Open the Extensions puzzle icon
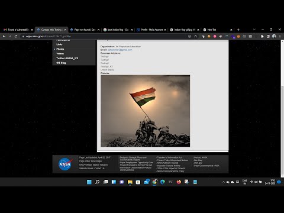Image resolution: width=284 pixels, height=213 pixels. [262, 36]
